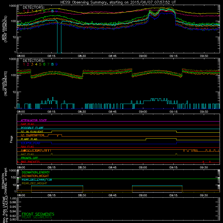223x223 pixels.
Task: Click the 08:15 tick label under the front segments plot
Action: click(52, 56)
